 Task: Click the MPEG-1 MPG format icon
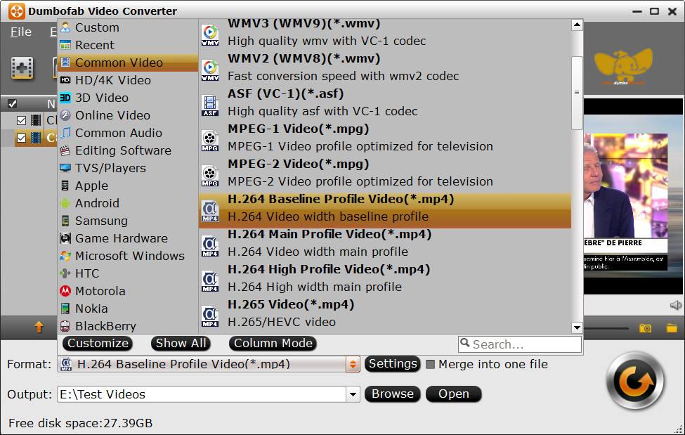click(x=210, y=141)
